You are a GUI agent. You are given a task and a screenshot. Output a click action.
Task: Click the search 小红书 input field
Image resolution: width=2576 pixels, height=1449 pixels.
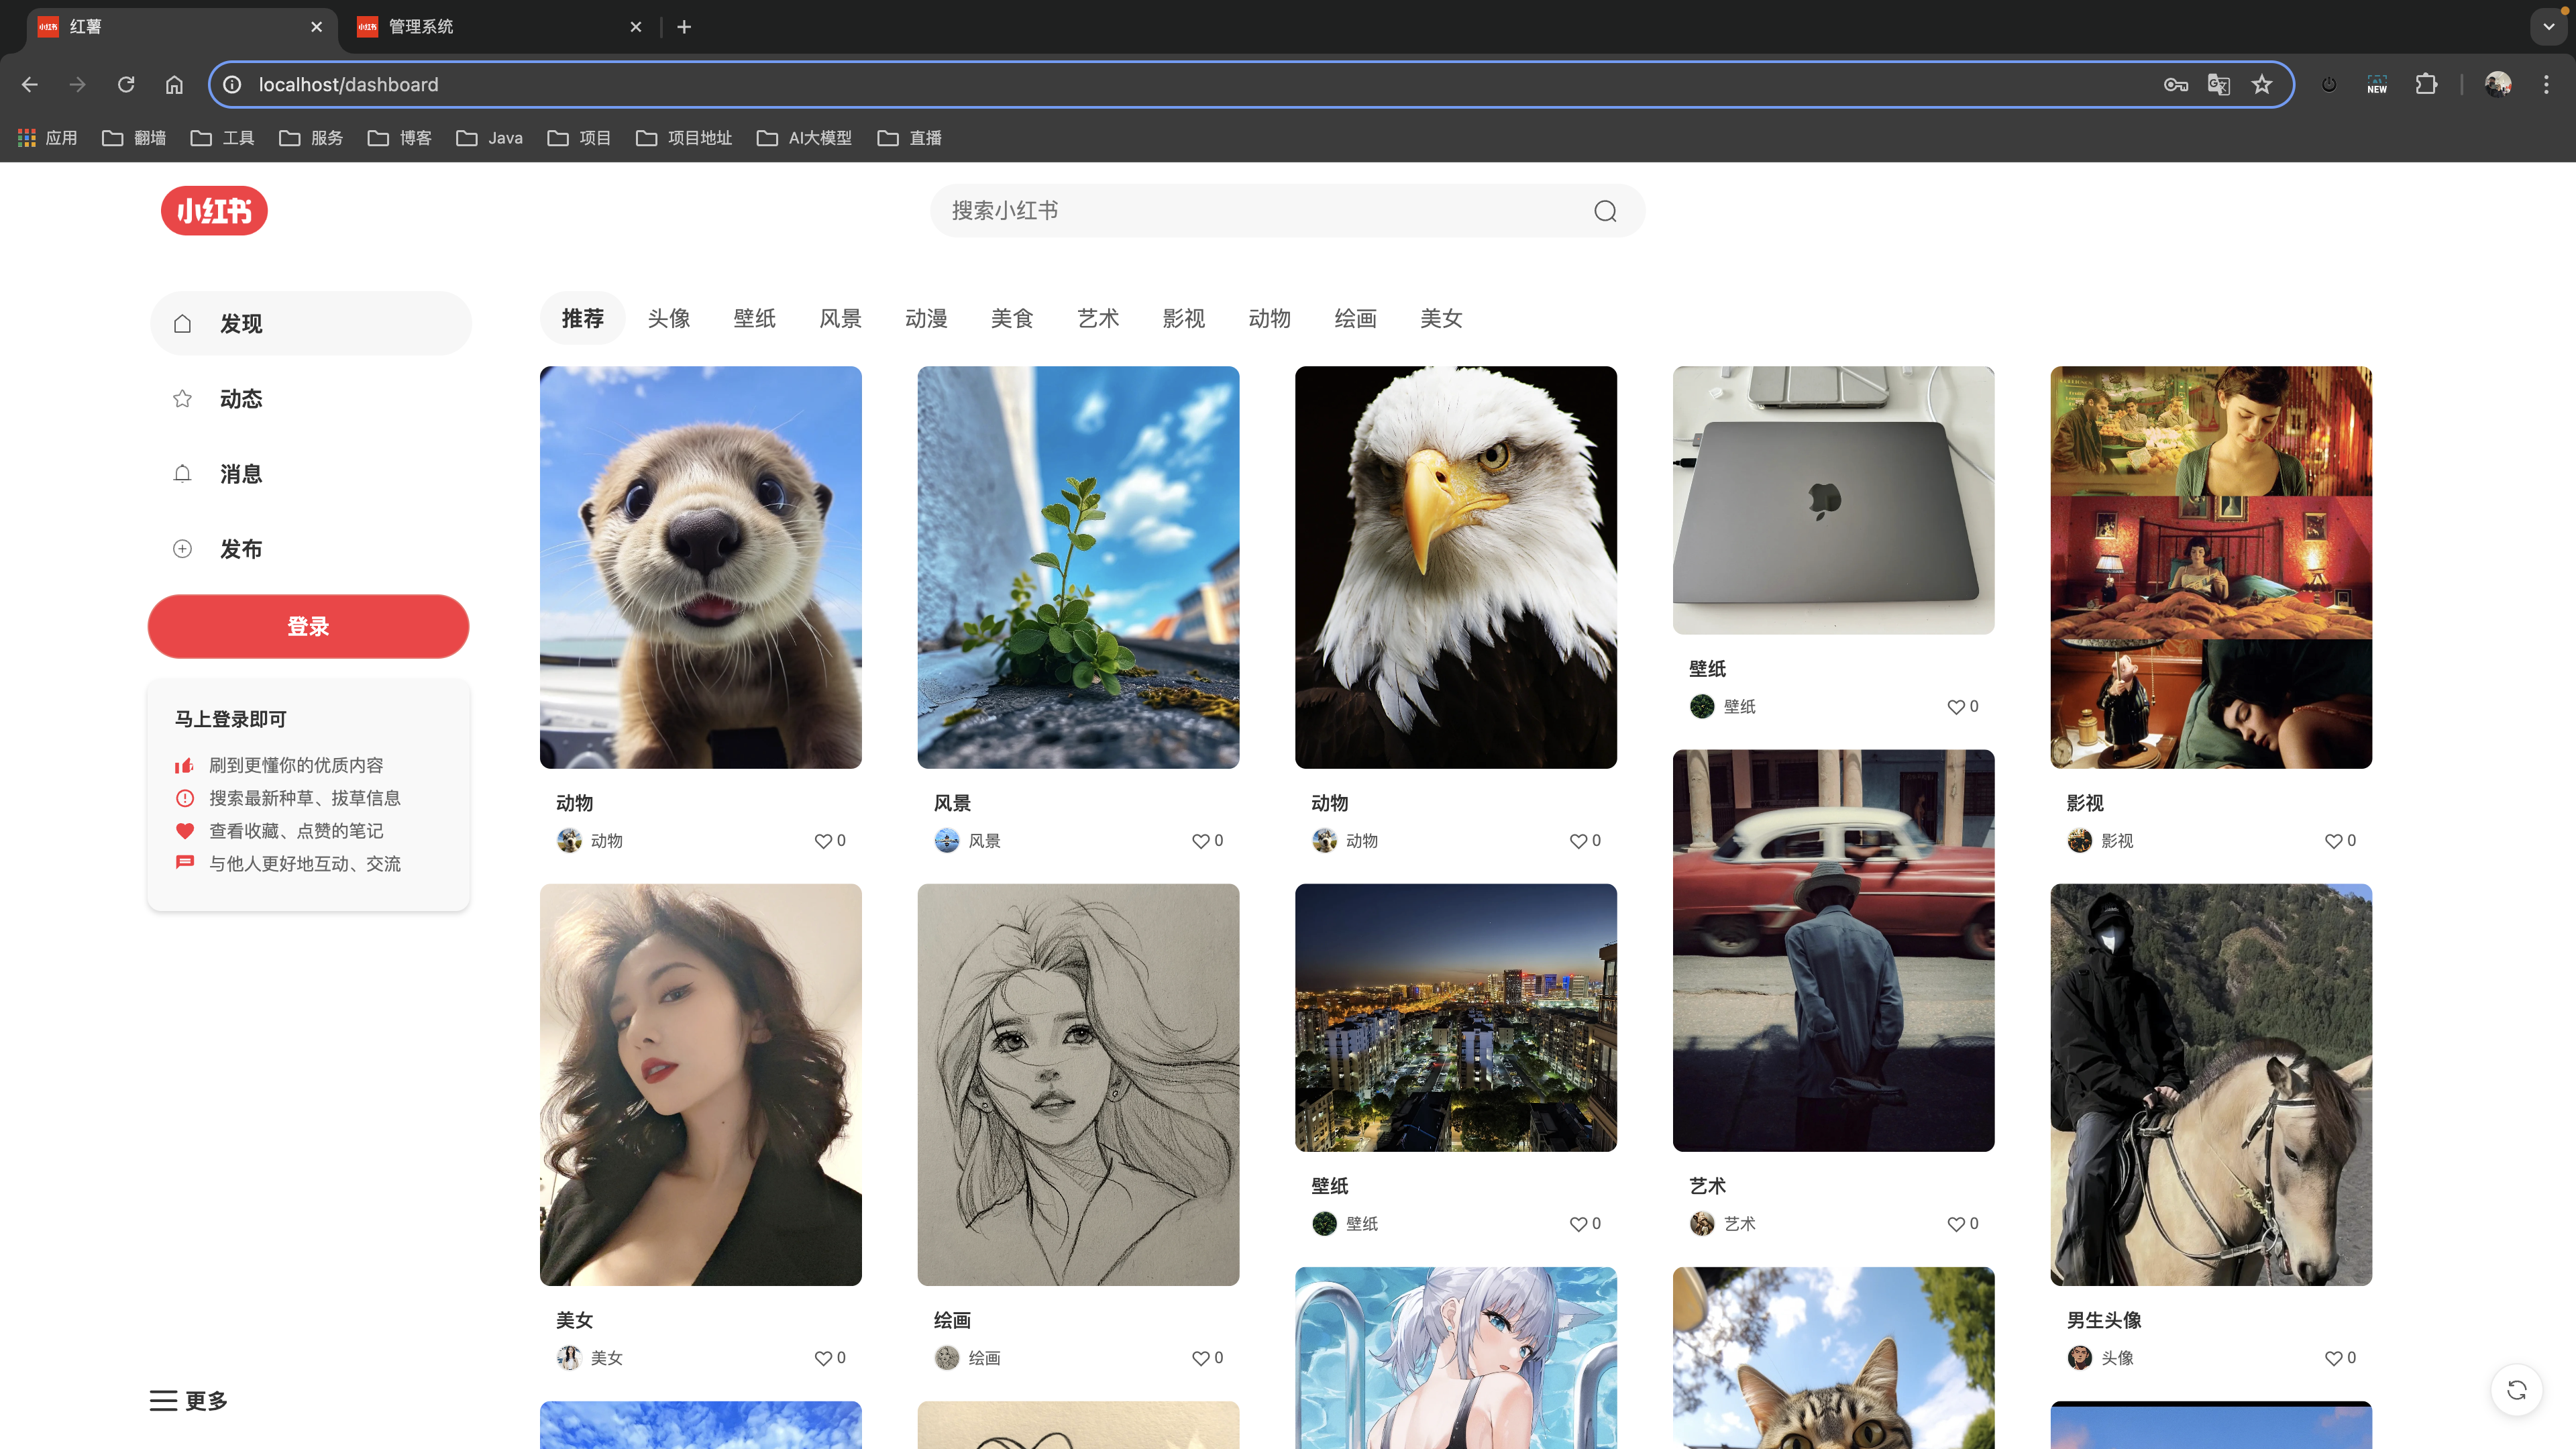[1287, 211]
